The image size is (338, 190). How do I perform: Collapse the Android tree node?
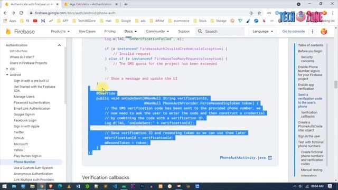[7, 75]
